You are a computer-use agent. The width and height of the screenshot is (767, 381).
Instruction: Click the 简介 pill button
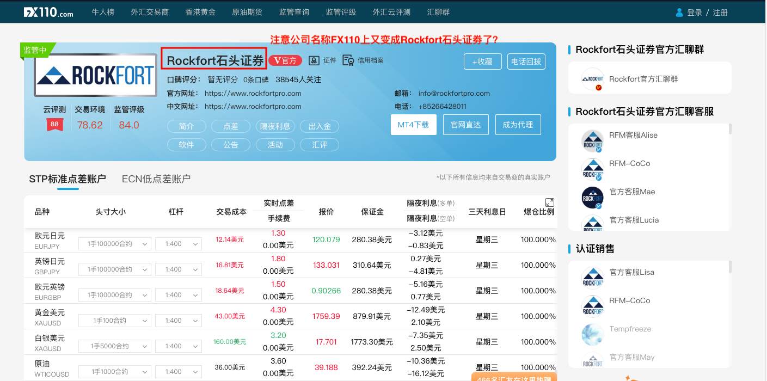click(x=186, y=126)
